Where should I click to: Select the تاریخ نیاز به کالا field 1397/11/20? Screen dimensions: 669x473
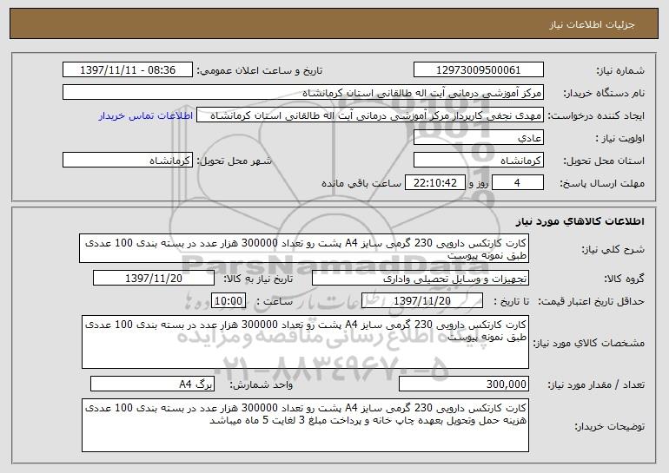[154, 279]
